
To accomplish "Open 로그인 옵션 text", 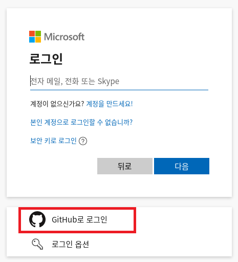I will 70,244.
